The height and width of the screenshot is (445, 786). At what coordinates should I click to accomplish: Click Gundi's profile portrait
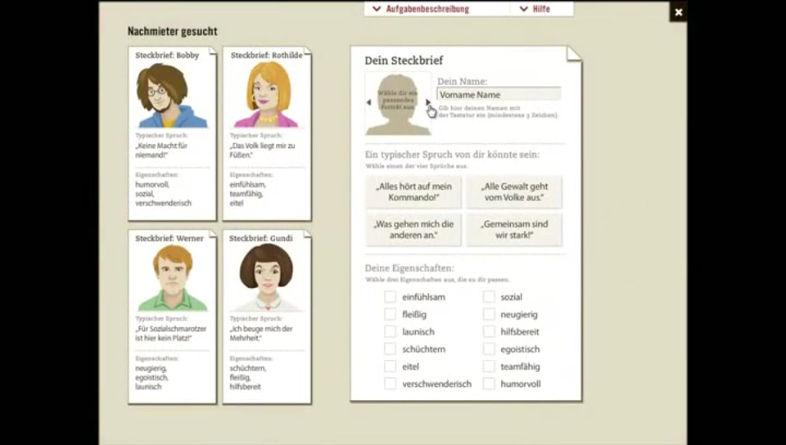coord(266,277)
